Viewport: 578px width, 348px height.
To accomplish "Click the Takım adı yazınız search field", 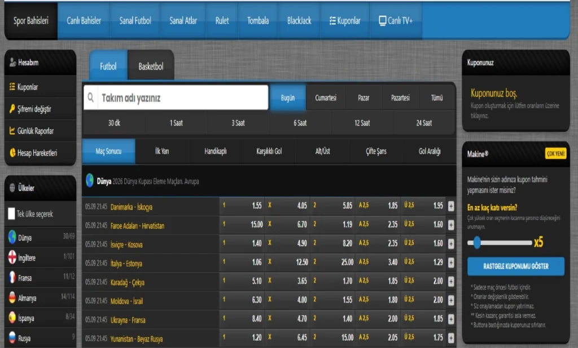I will 182,98.
